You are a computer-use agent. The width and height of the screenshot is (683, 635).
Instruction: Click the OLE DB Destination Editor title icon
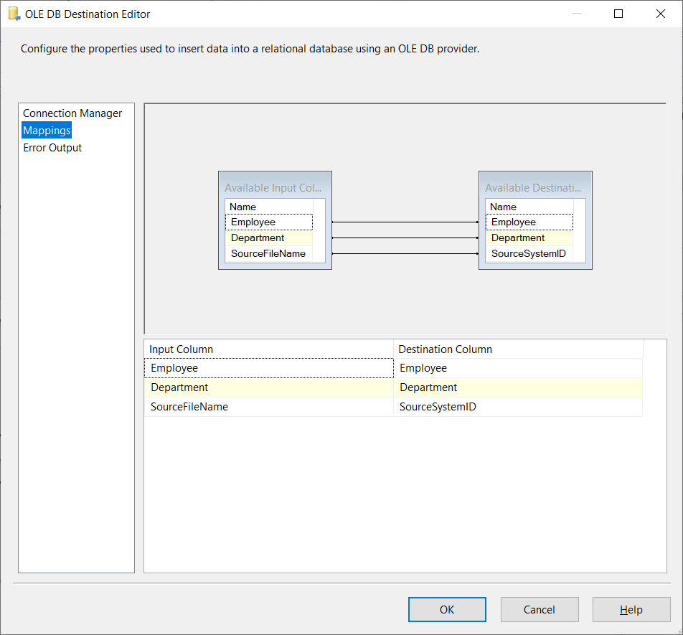tap(14, 14)
